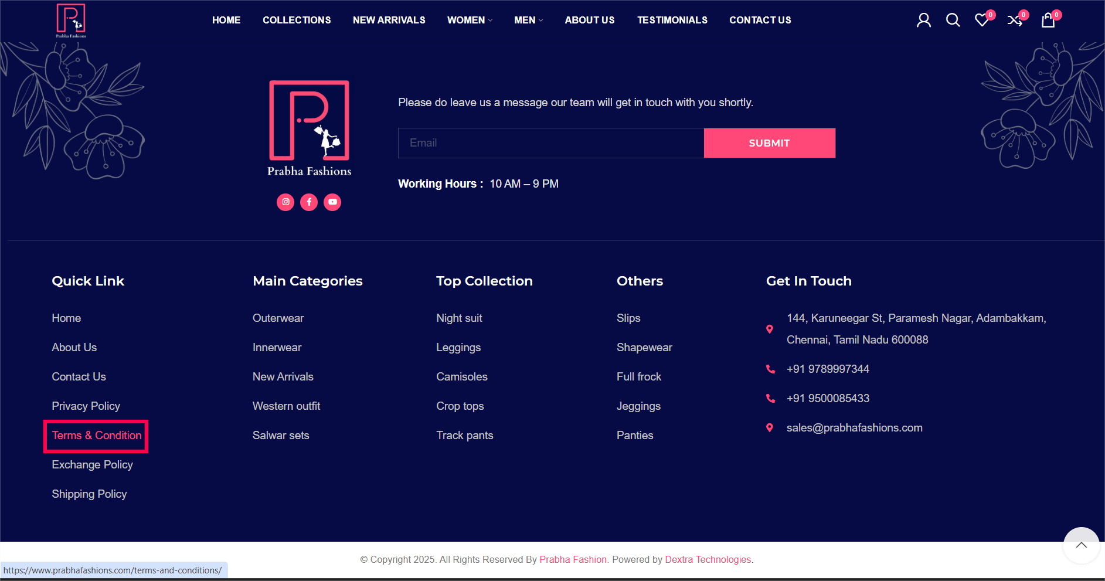Open the Camisoles collection link
The image size is (1105, 581).
pyautogui.click(x=462, y=377)
